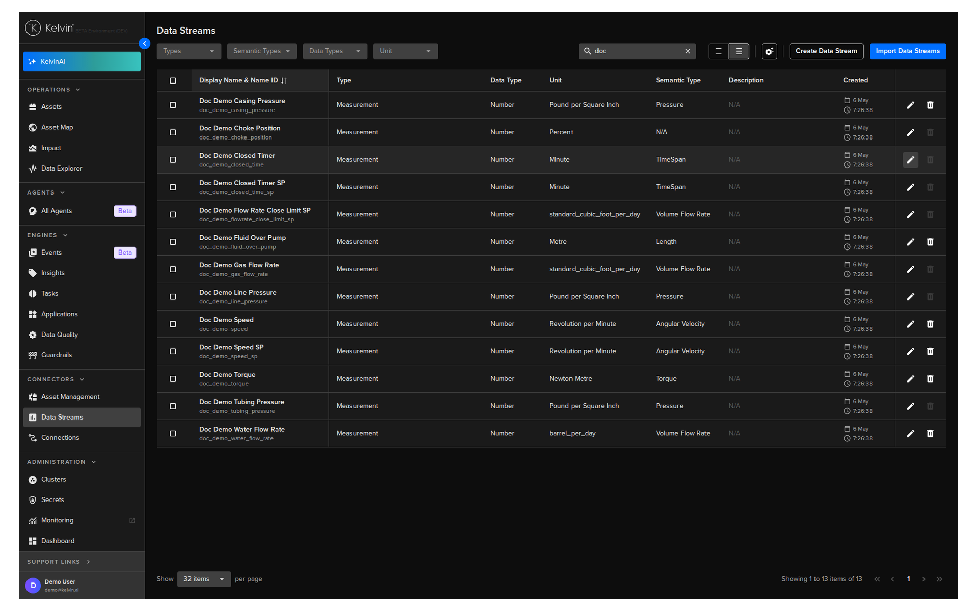The width and height of the screenshot is (978, 611).
Task: Open the Secrets admin page
Action: 81,500
